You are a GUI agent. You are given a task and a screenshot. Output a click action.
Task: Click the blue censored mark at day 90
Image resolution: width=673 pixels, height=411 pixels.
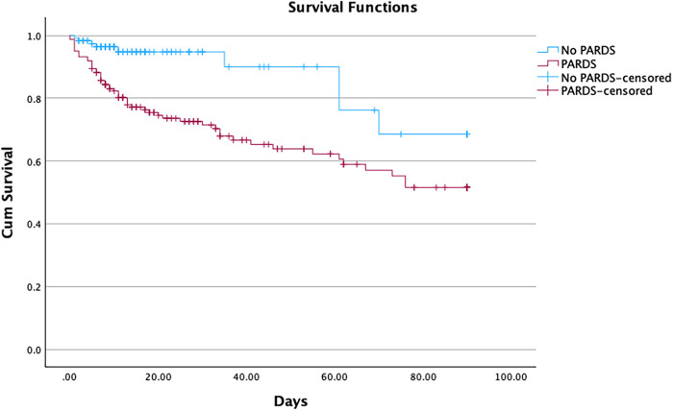[467, 134]
